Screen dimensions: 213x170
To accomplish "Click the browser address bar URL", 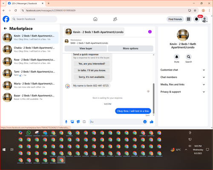I will tap(51, 10).
